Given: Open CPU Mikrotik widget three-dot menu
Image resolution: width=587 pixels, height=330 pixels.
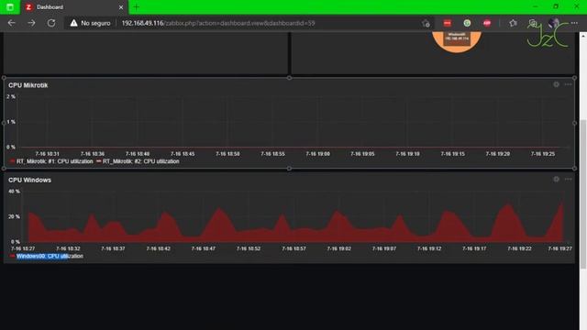Looking at the screenshot, I should pos(568,84).
